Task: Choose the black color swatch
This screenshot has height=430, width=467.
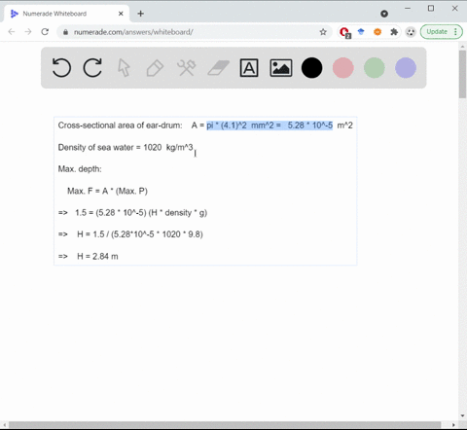Action: click(311, 68)
